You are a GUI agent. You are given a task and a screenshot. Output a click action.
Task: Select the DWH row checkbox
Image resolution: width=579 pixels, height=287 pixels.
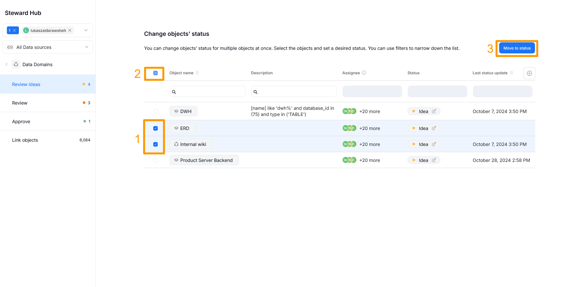tap(156, 111)
